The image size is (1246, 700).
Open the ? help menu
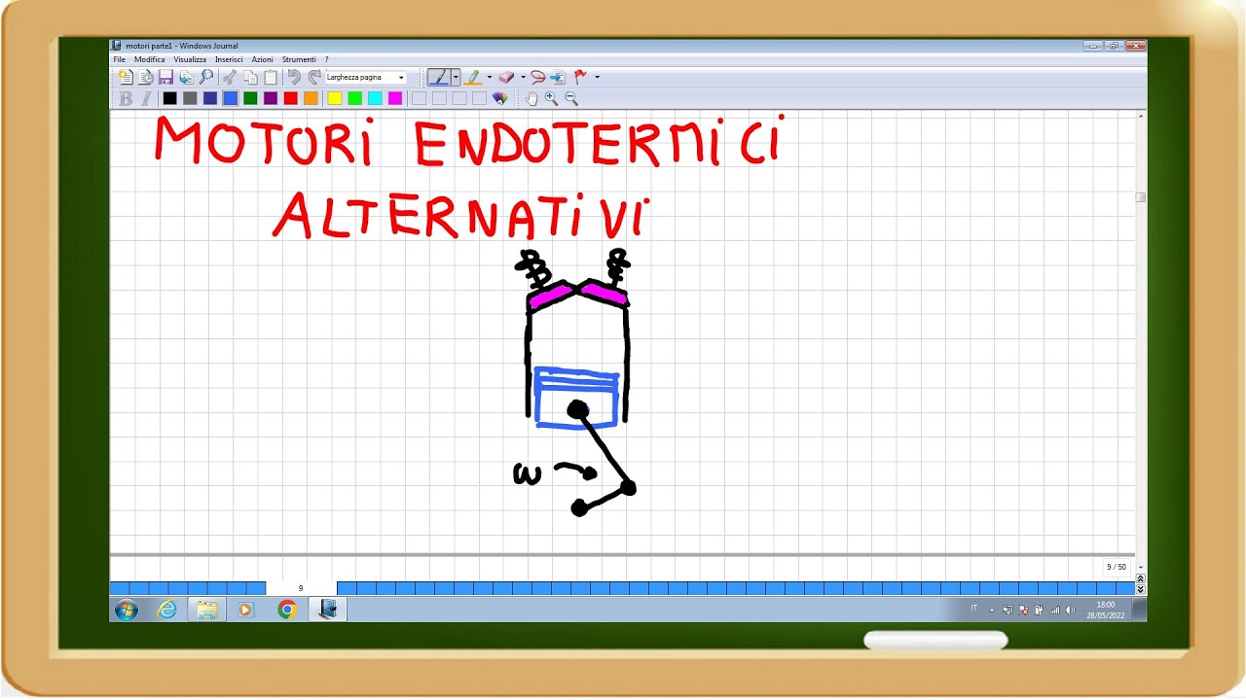[x=327, y=59]
